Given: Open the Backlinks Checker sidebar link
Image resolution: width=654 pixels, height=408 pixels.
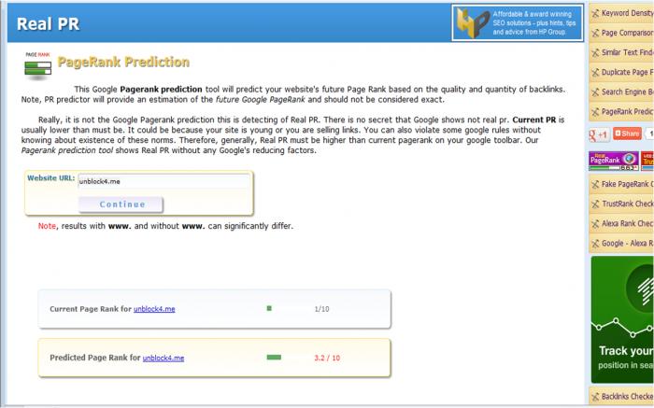Looking at the screenshot, I should tap(627, 397).
